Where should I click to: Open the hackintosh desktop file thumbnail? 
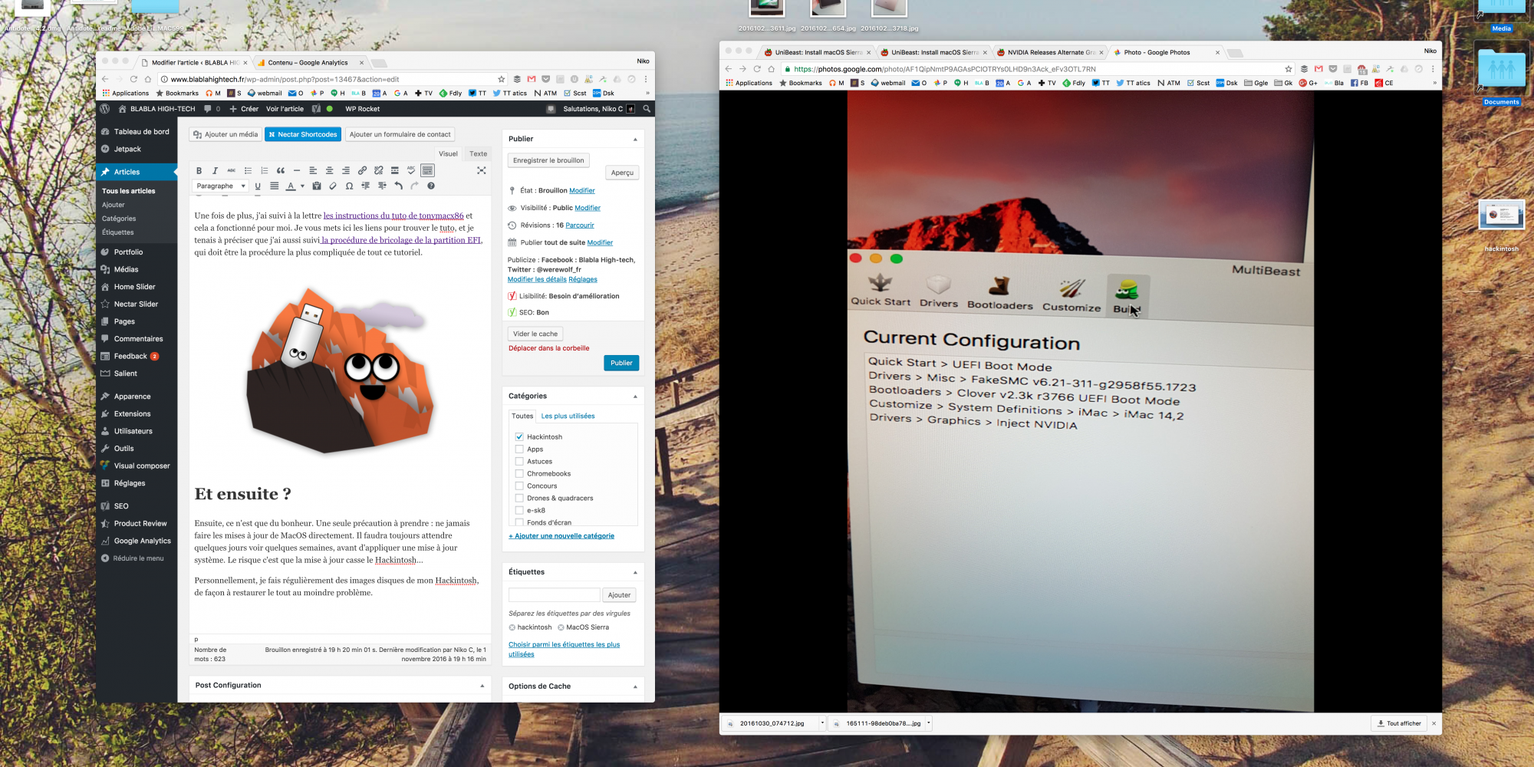(x=1502, y=215)
